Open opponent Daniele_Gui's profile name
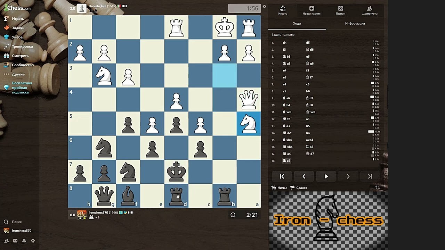The width and height of the screenshot is (445, 250). point(97,6)
